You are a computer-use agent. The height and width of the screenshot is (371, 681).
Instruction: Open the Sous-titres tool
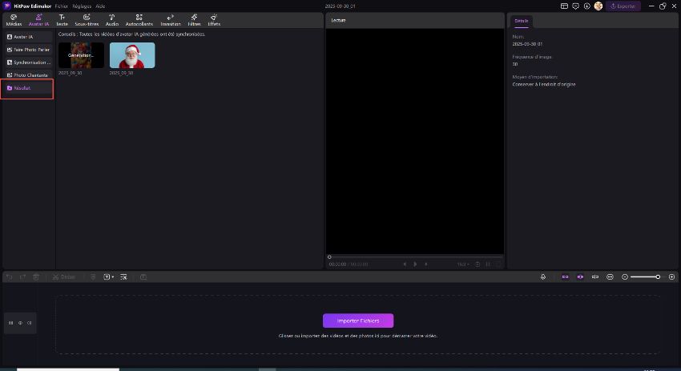(x=87, y=20)
